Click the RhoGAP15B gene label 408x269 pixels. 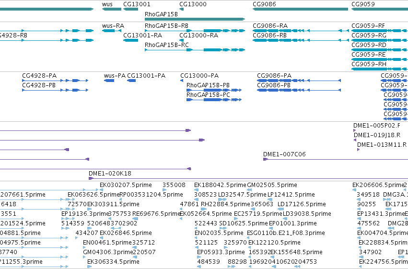pos(161,14)
